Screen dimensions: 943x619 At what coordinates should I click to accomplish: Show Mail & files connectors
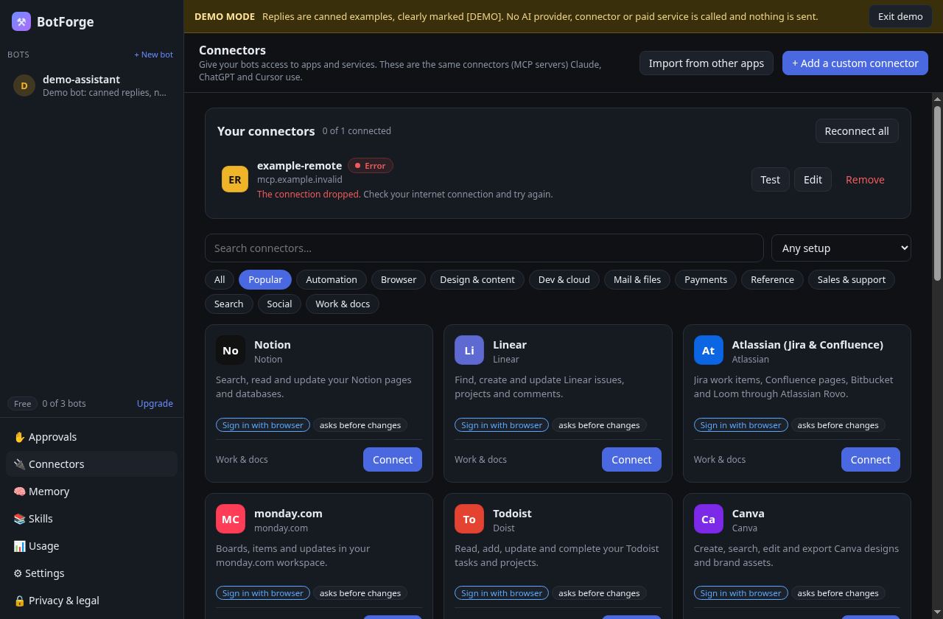point(637,280)
